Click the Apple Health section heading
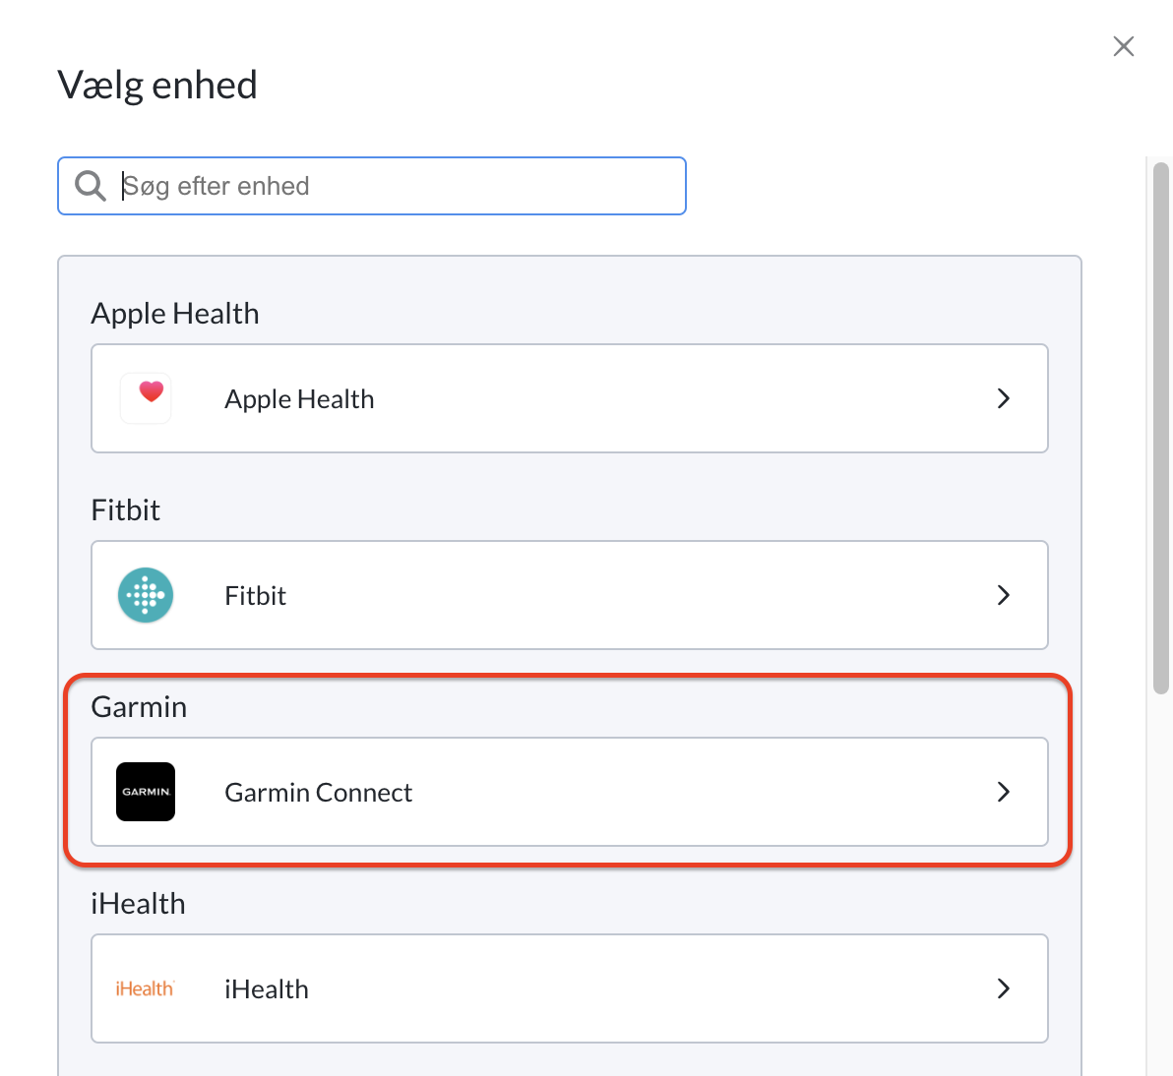The image size is (1173, 1076). (x=175, y=314)
